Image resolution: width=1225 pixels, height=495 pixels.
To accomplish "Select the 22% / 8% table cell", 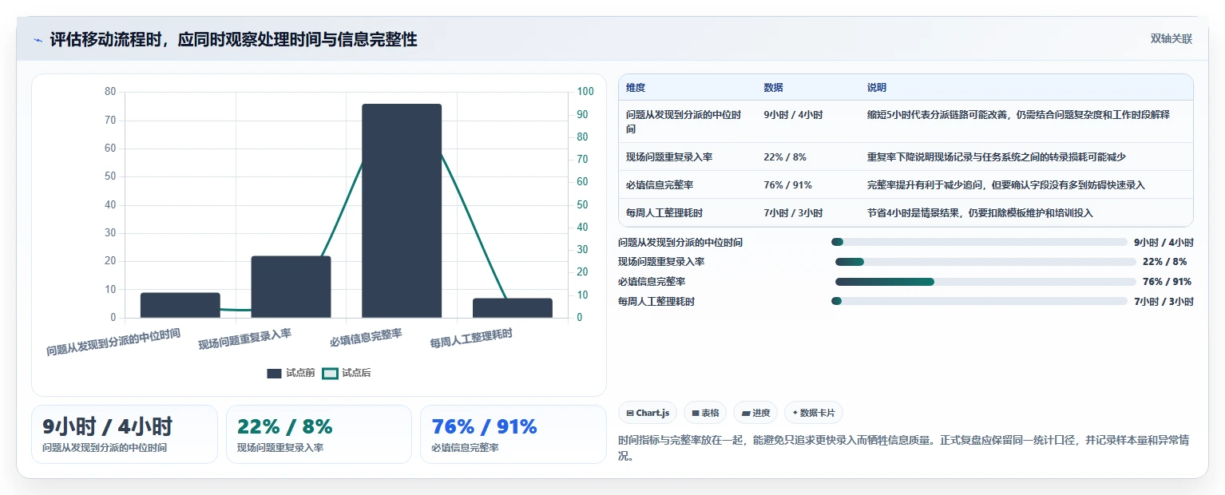I will (785, 157).
